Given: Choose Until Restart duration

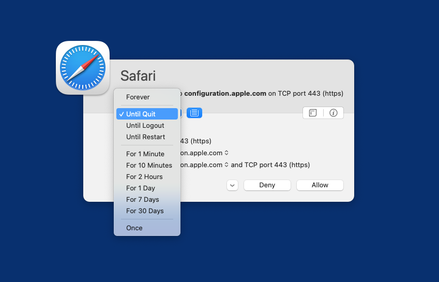Looking at the screenshot, I should pos(147,137).
